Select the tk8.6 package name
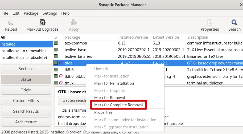 (x=69, y=70)
